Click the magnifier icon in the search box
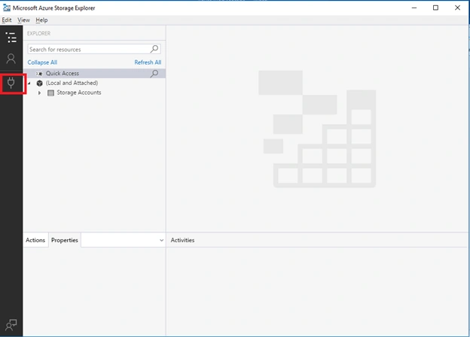 (x=154, y=49)
